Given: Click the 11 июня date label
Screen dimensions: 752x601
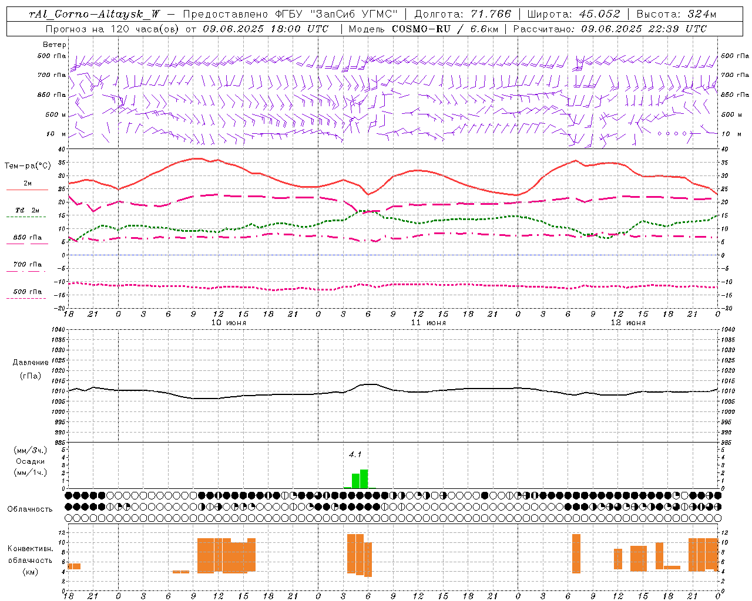Looking at the screenshot, I should pyautogui.click(x=428, y=322).
